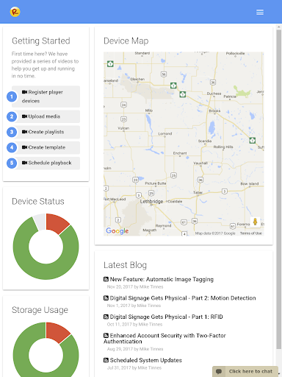The width and height of the screenshot is (282, 377).
Task: Click the vertical page scrollbar
Action: coord(279,189)
